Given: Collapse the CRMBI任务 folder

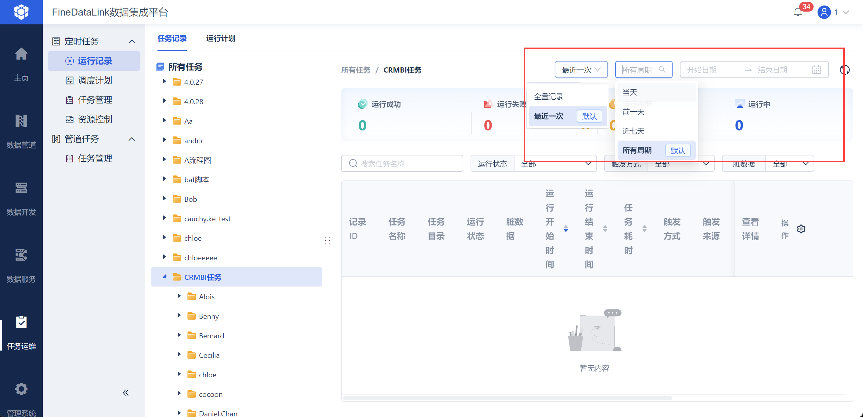Looking at the screenshot, I should click(x=164, y=276).
